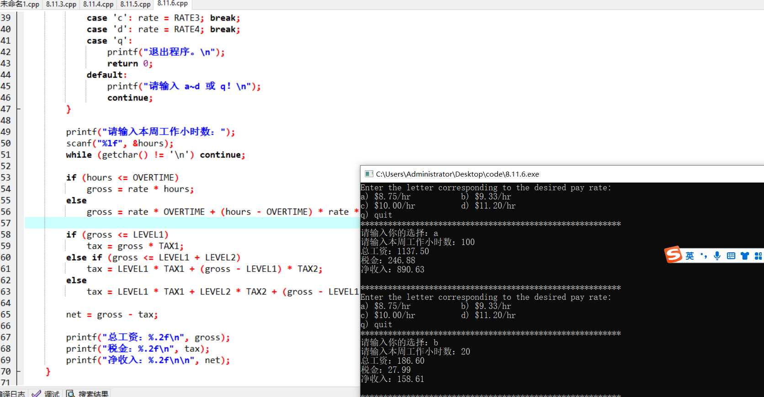
Task: Click the Sogou input method logo
Action: pos(673,255)
